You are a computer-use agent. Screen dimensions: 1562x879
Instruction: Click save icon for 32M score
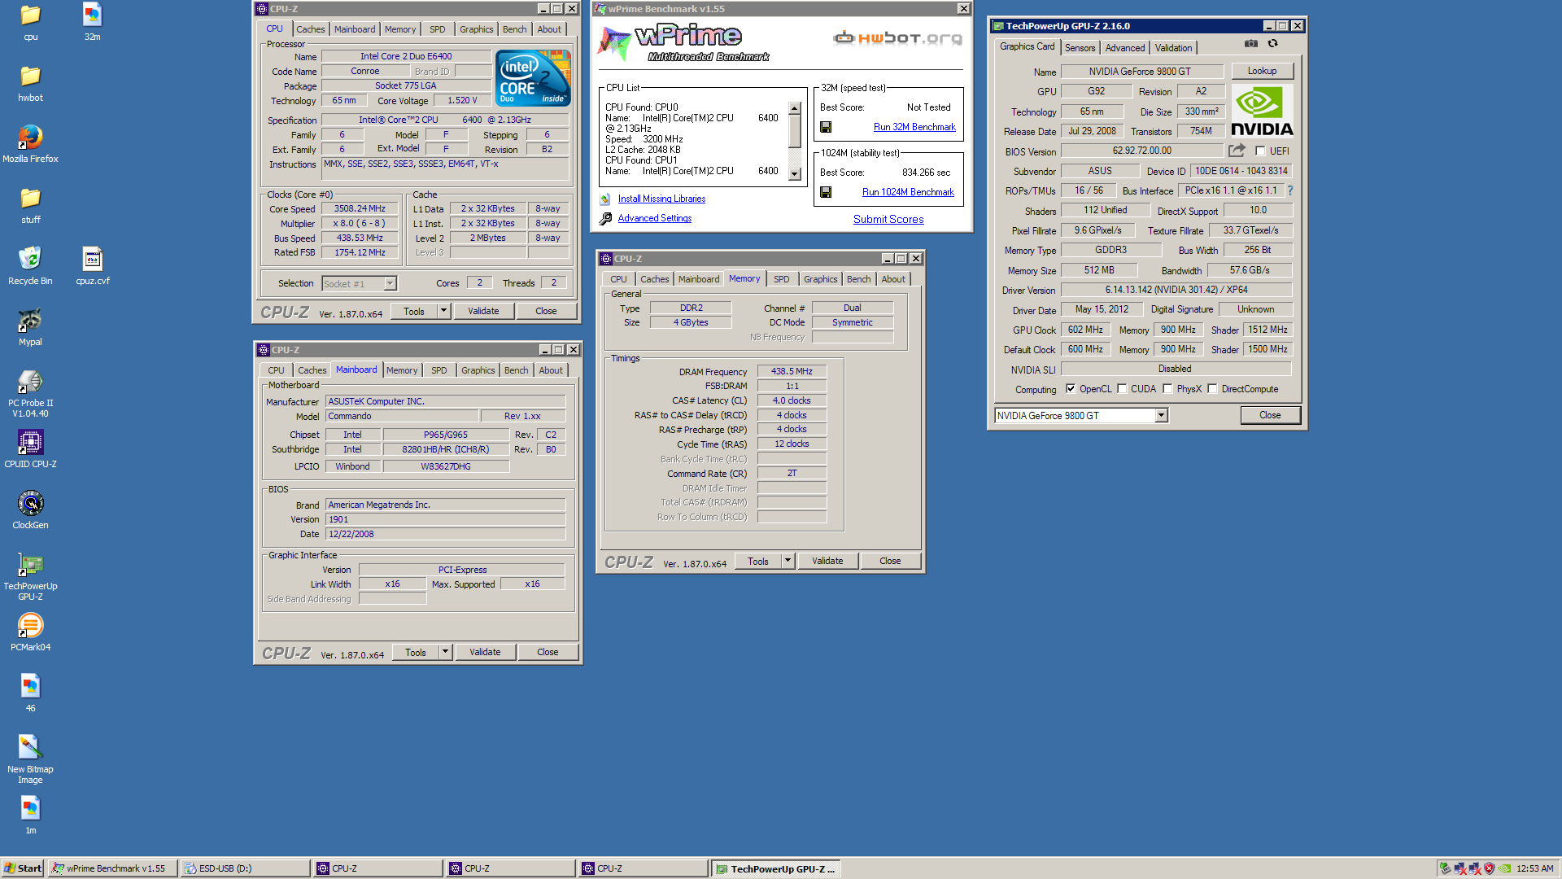point(826,127)
